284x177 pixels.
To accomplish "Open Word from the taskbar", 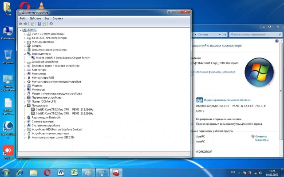I will (x=61, y=173).
